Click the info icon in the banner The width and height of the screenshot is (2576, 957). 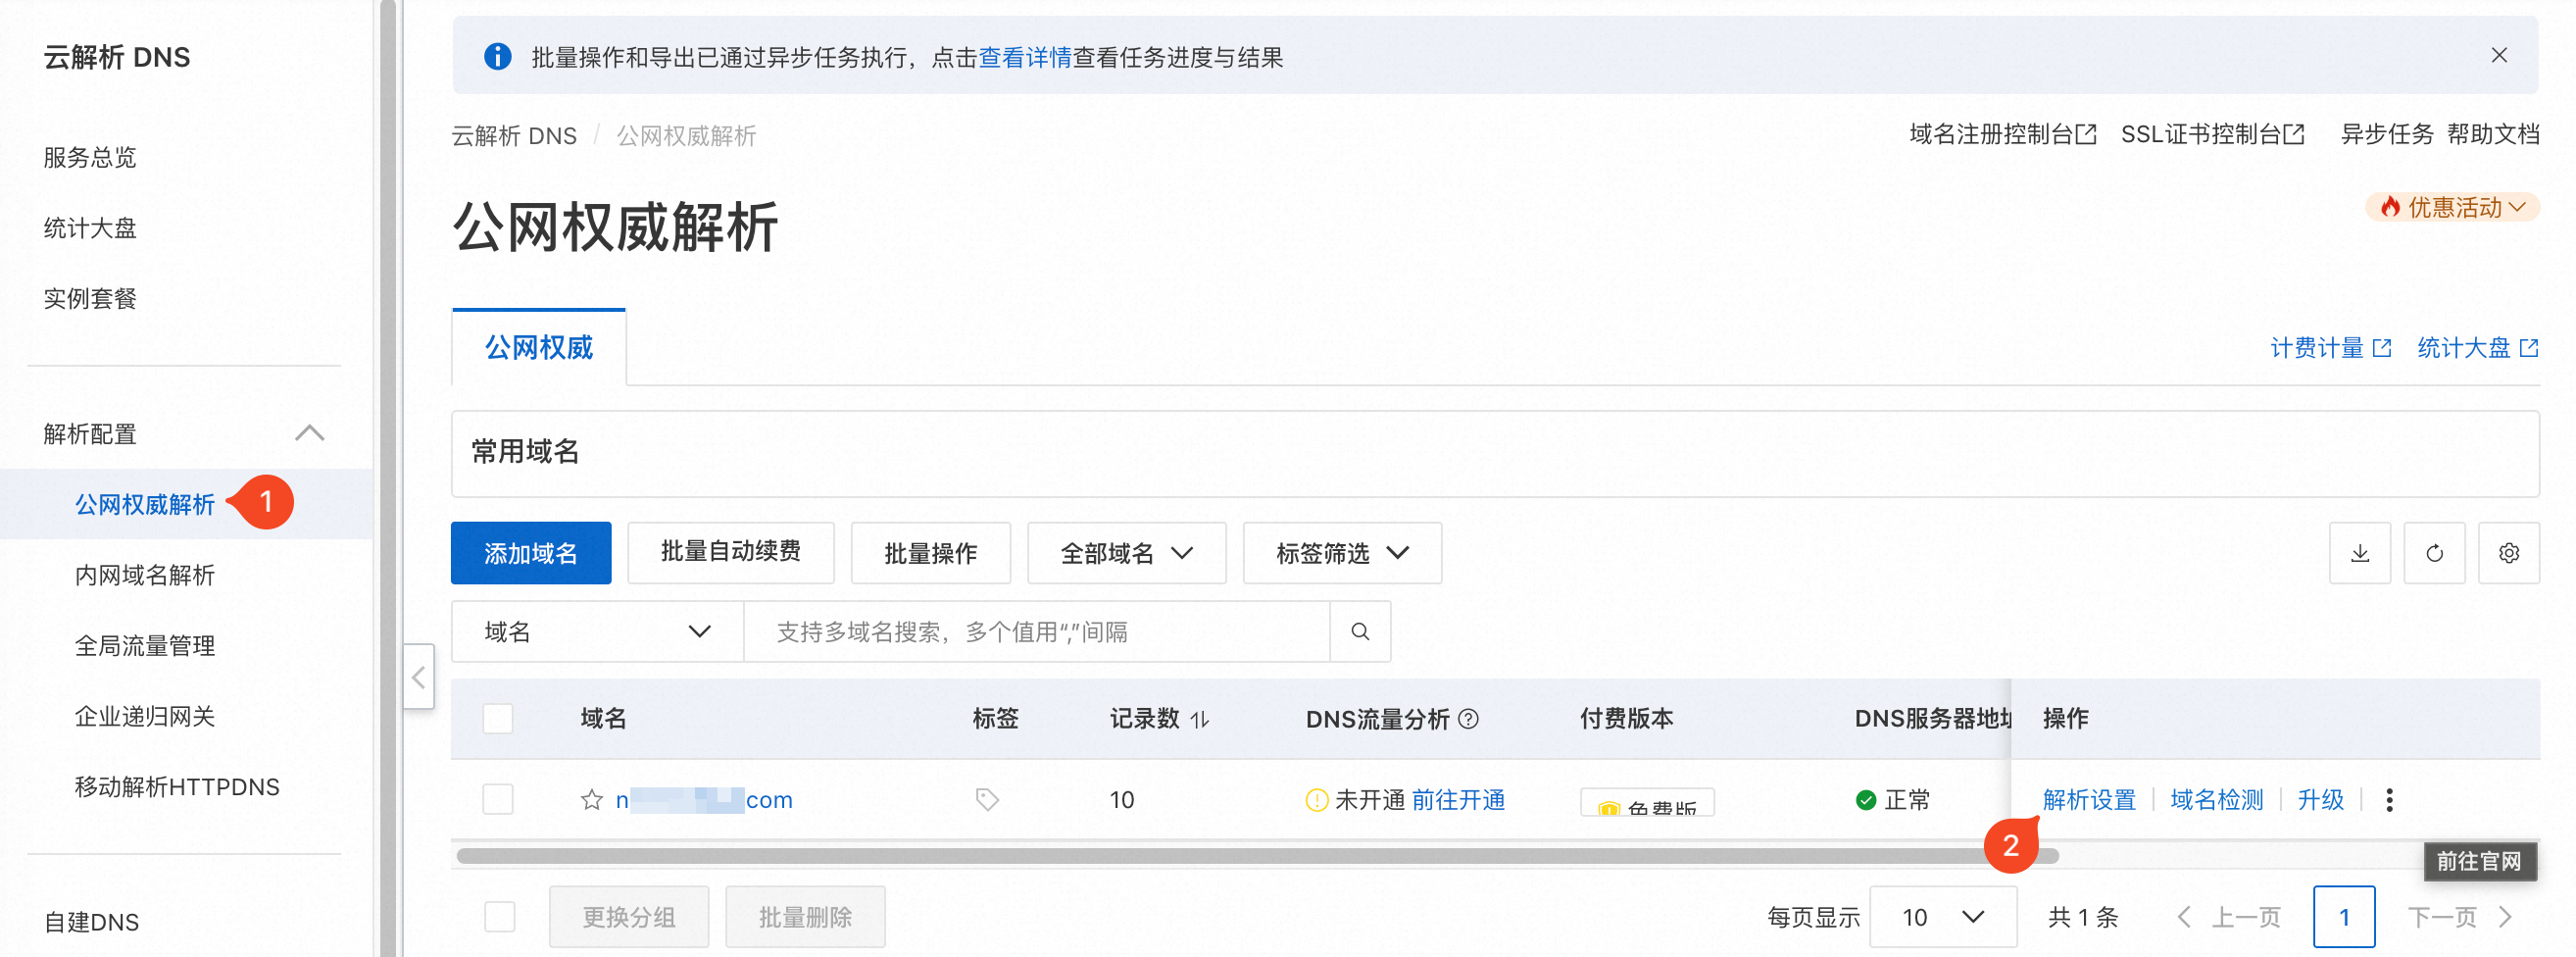(497, 57)
